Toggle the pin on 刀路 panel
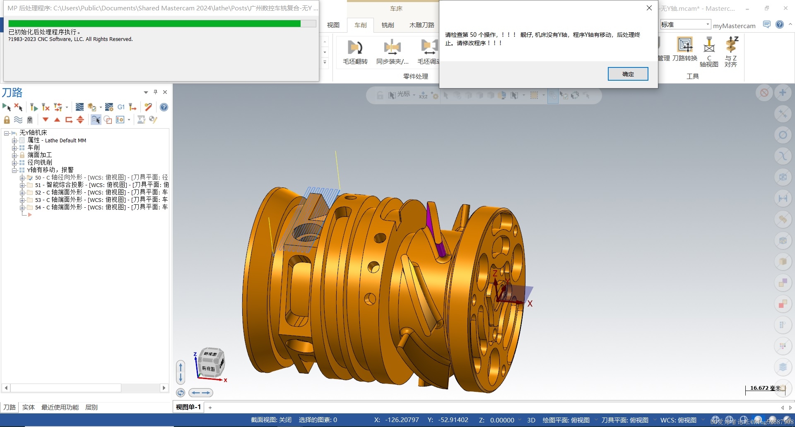Screen dimensions: 795x427 [156, 92]
